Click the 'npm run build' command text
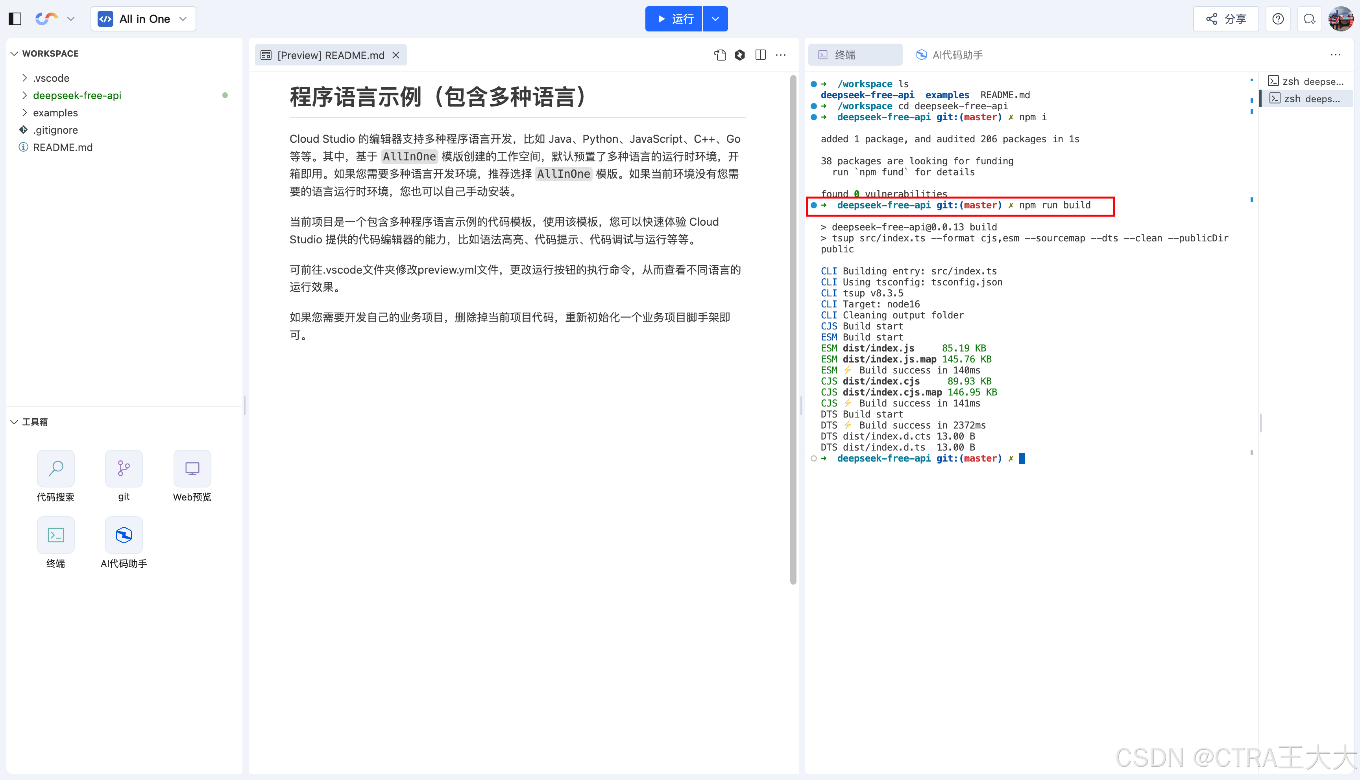Image resolution: width=1360 pixels, height=780 pixels. (x=1055, y=205)
